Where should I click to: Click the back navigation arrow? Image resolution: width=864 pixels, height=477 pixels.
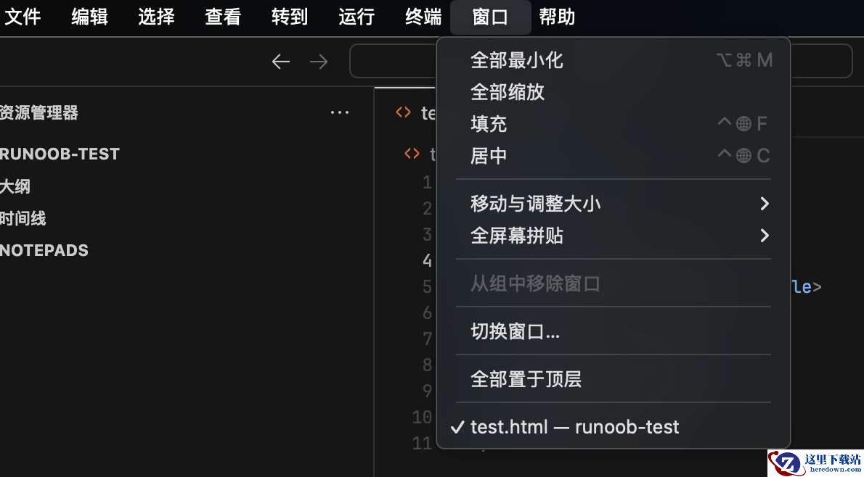click(281, 62)
